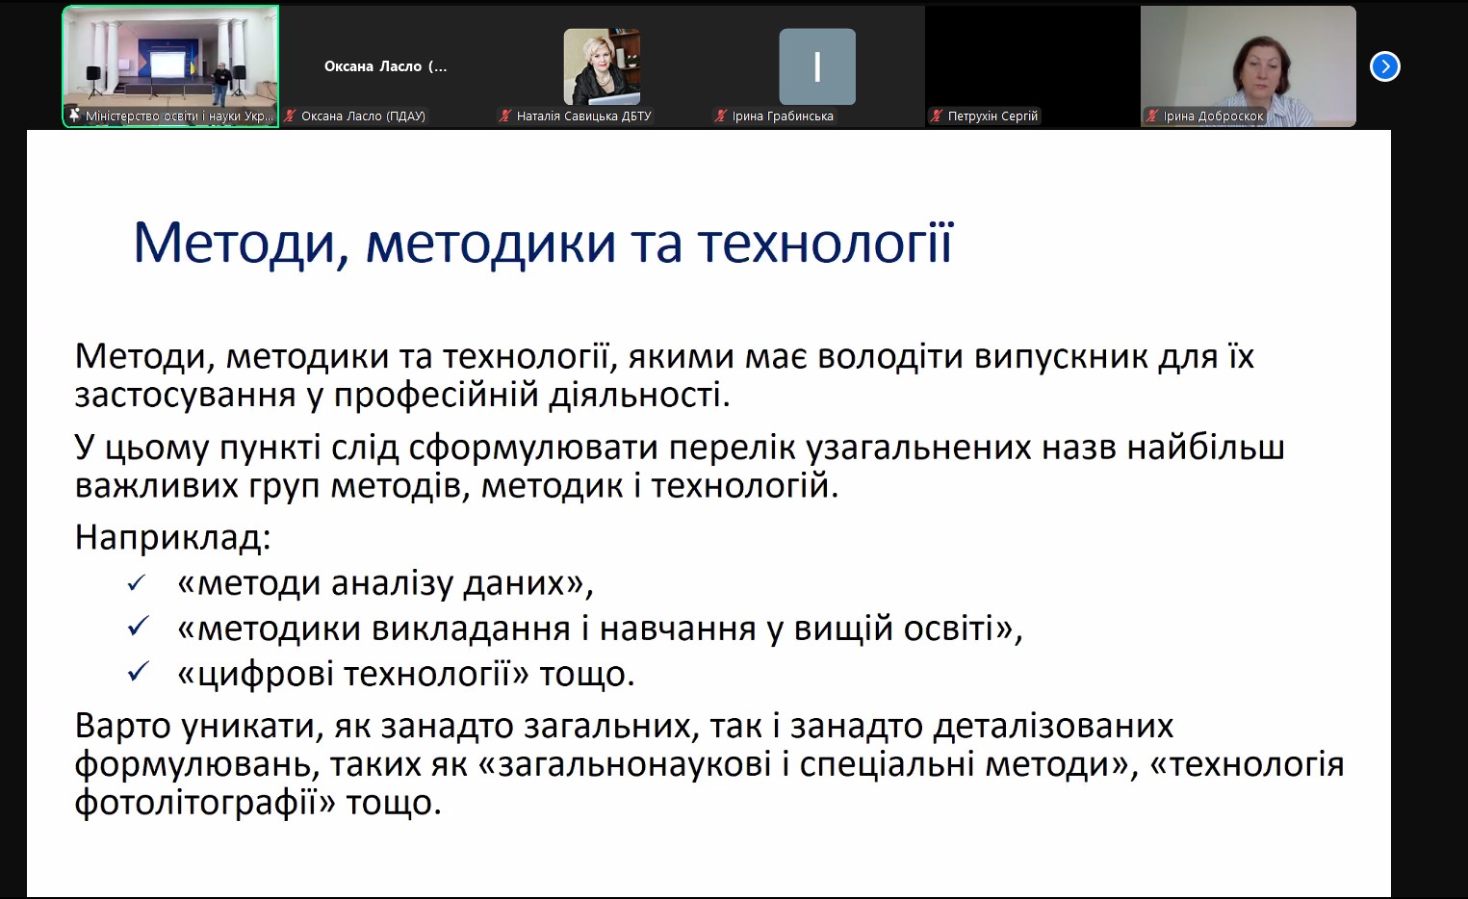The width and height of the screenshot is (1468, 899).
Task: Select Оксана Ласло (ПДАУ) participant tile
Action: 386,66
